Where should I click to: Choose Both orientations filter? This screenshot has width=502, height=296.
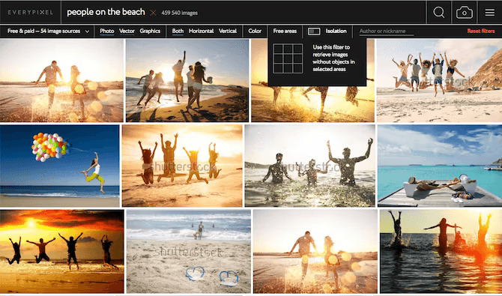click(178, 31)
